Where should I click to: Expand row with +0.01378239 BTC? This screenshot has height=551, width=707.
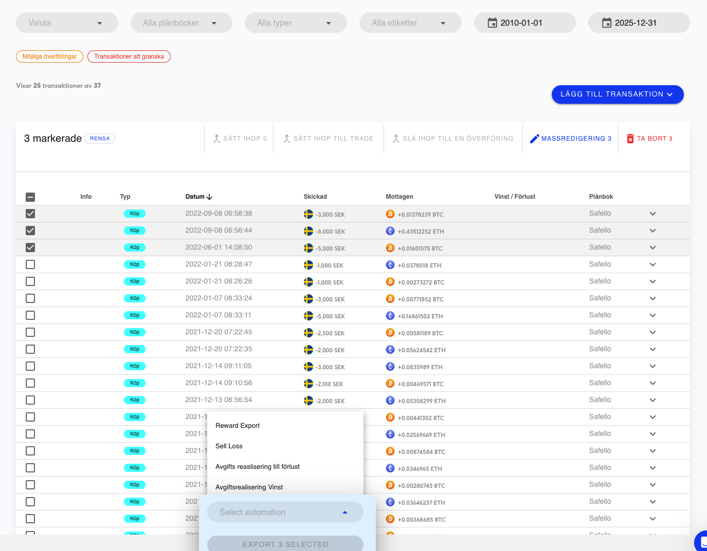tap(652, 214)
